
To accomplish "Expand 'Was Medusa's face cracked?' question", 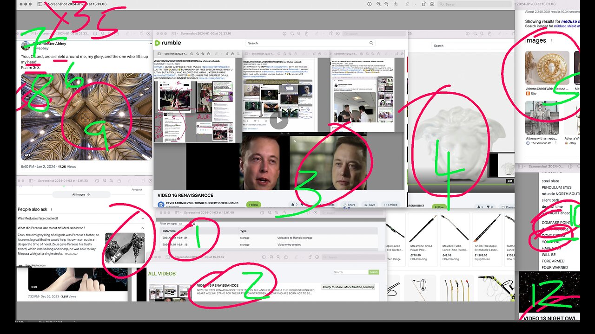I will [x=81, y=218].
